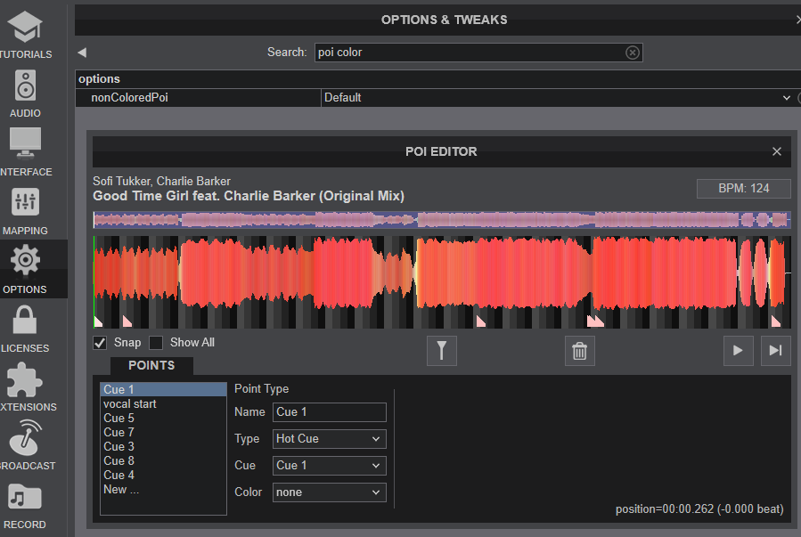Select Cue 1 in the points list
The height and width of the screenshot is (537, 801).
pos(163,389)
